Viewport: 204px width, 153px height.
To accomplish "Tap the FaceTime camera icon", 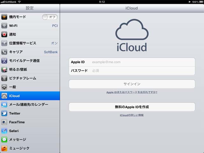I will coord(4,122).
